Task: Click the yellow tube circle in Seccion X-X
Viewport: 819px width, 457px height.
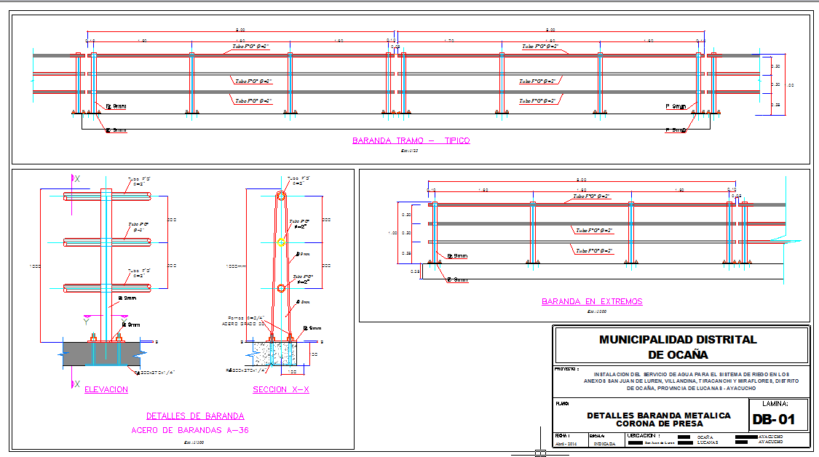Action: 281,242
